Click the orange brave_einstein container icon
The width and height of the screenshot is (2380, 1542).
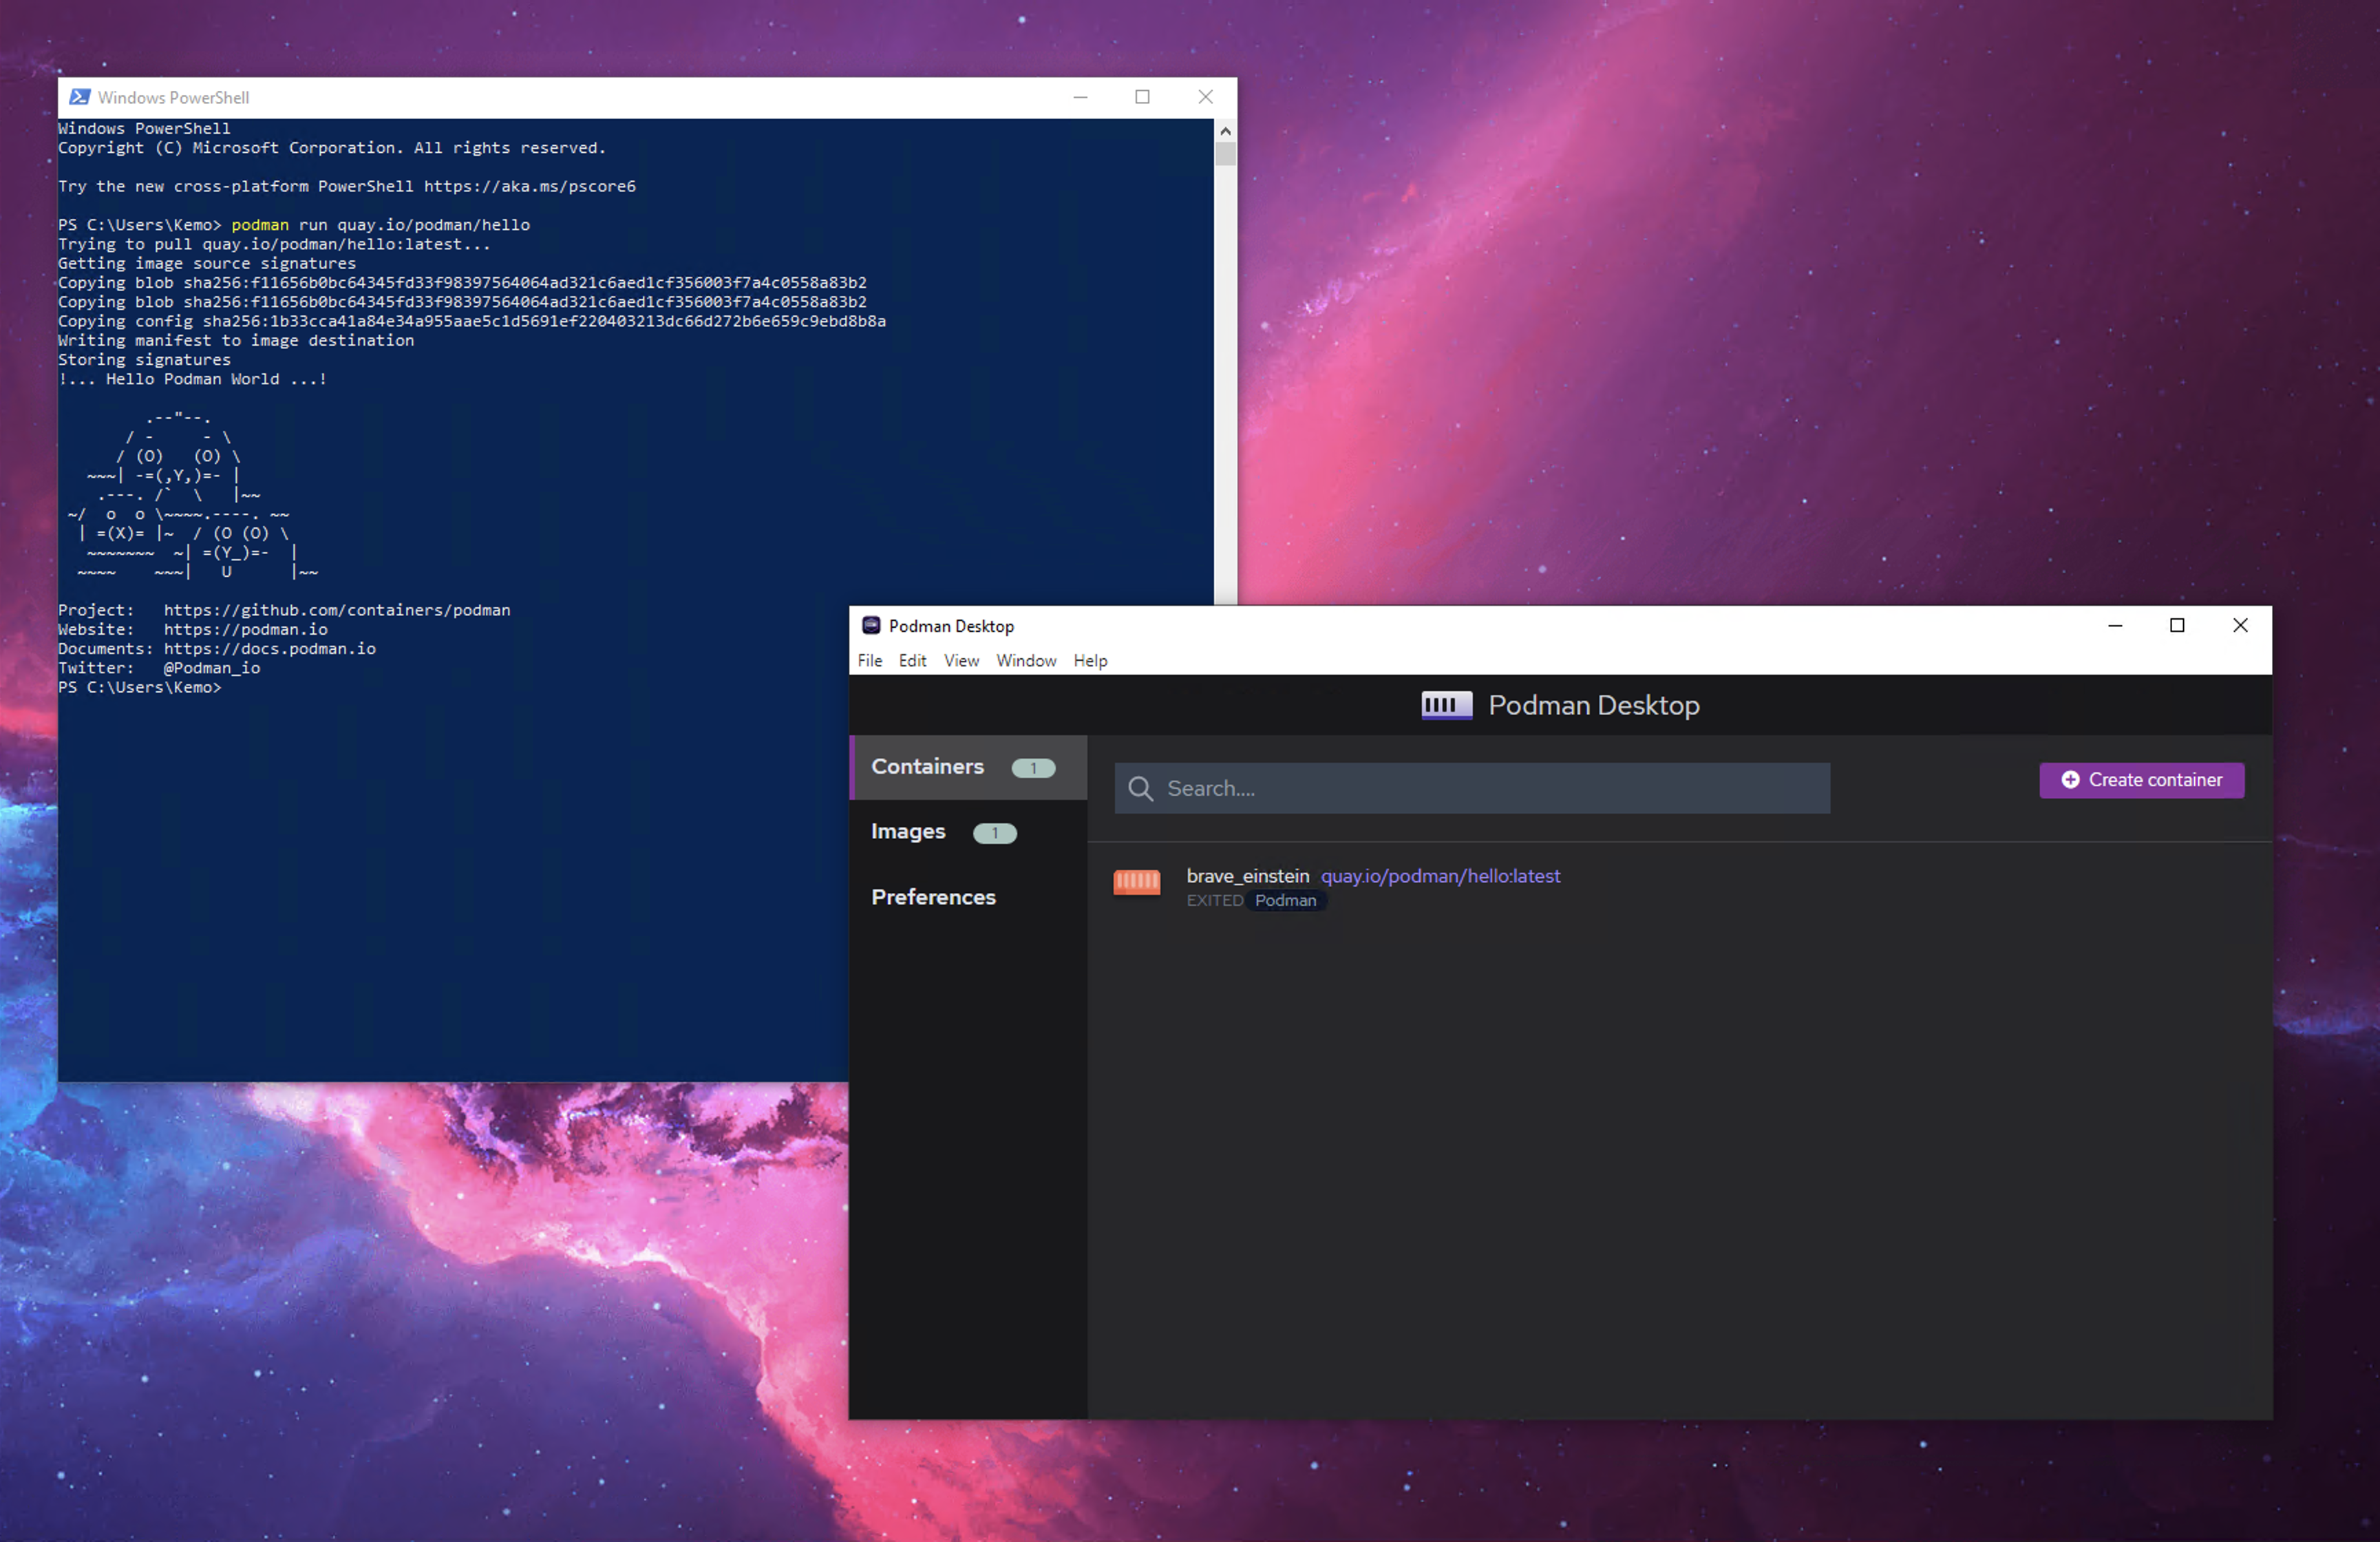1136,881
